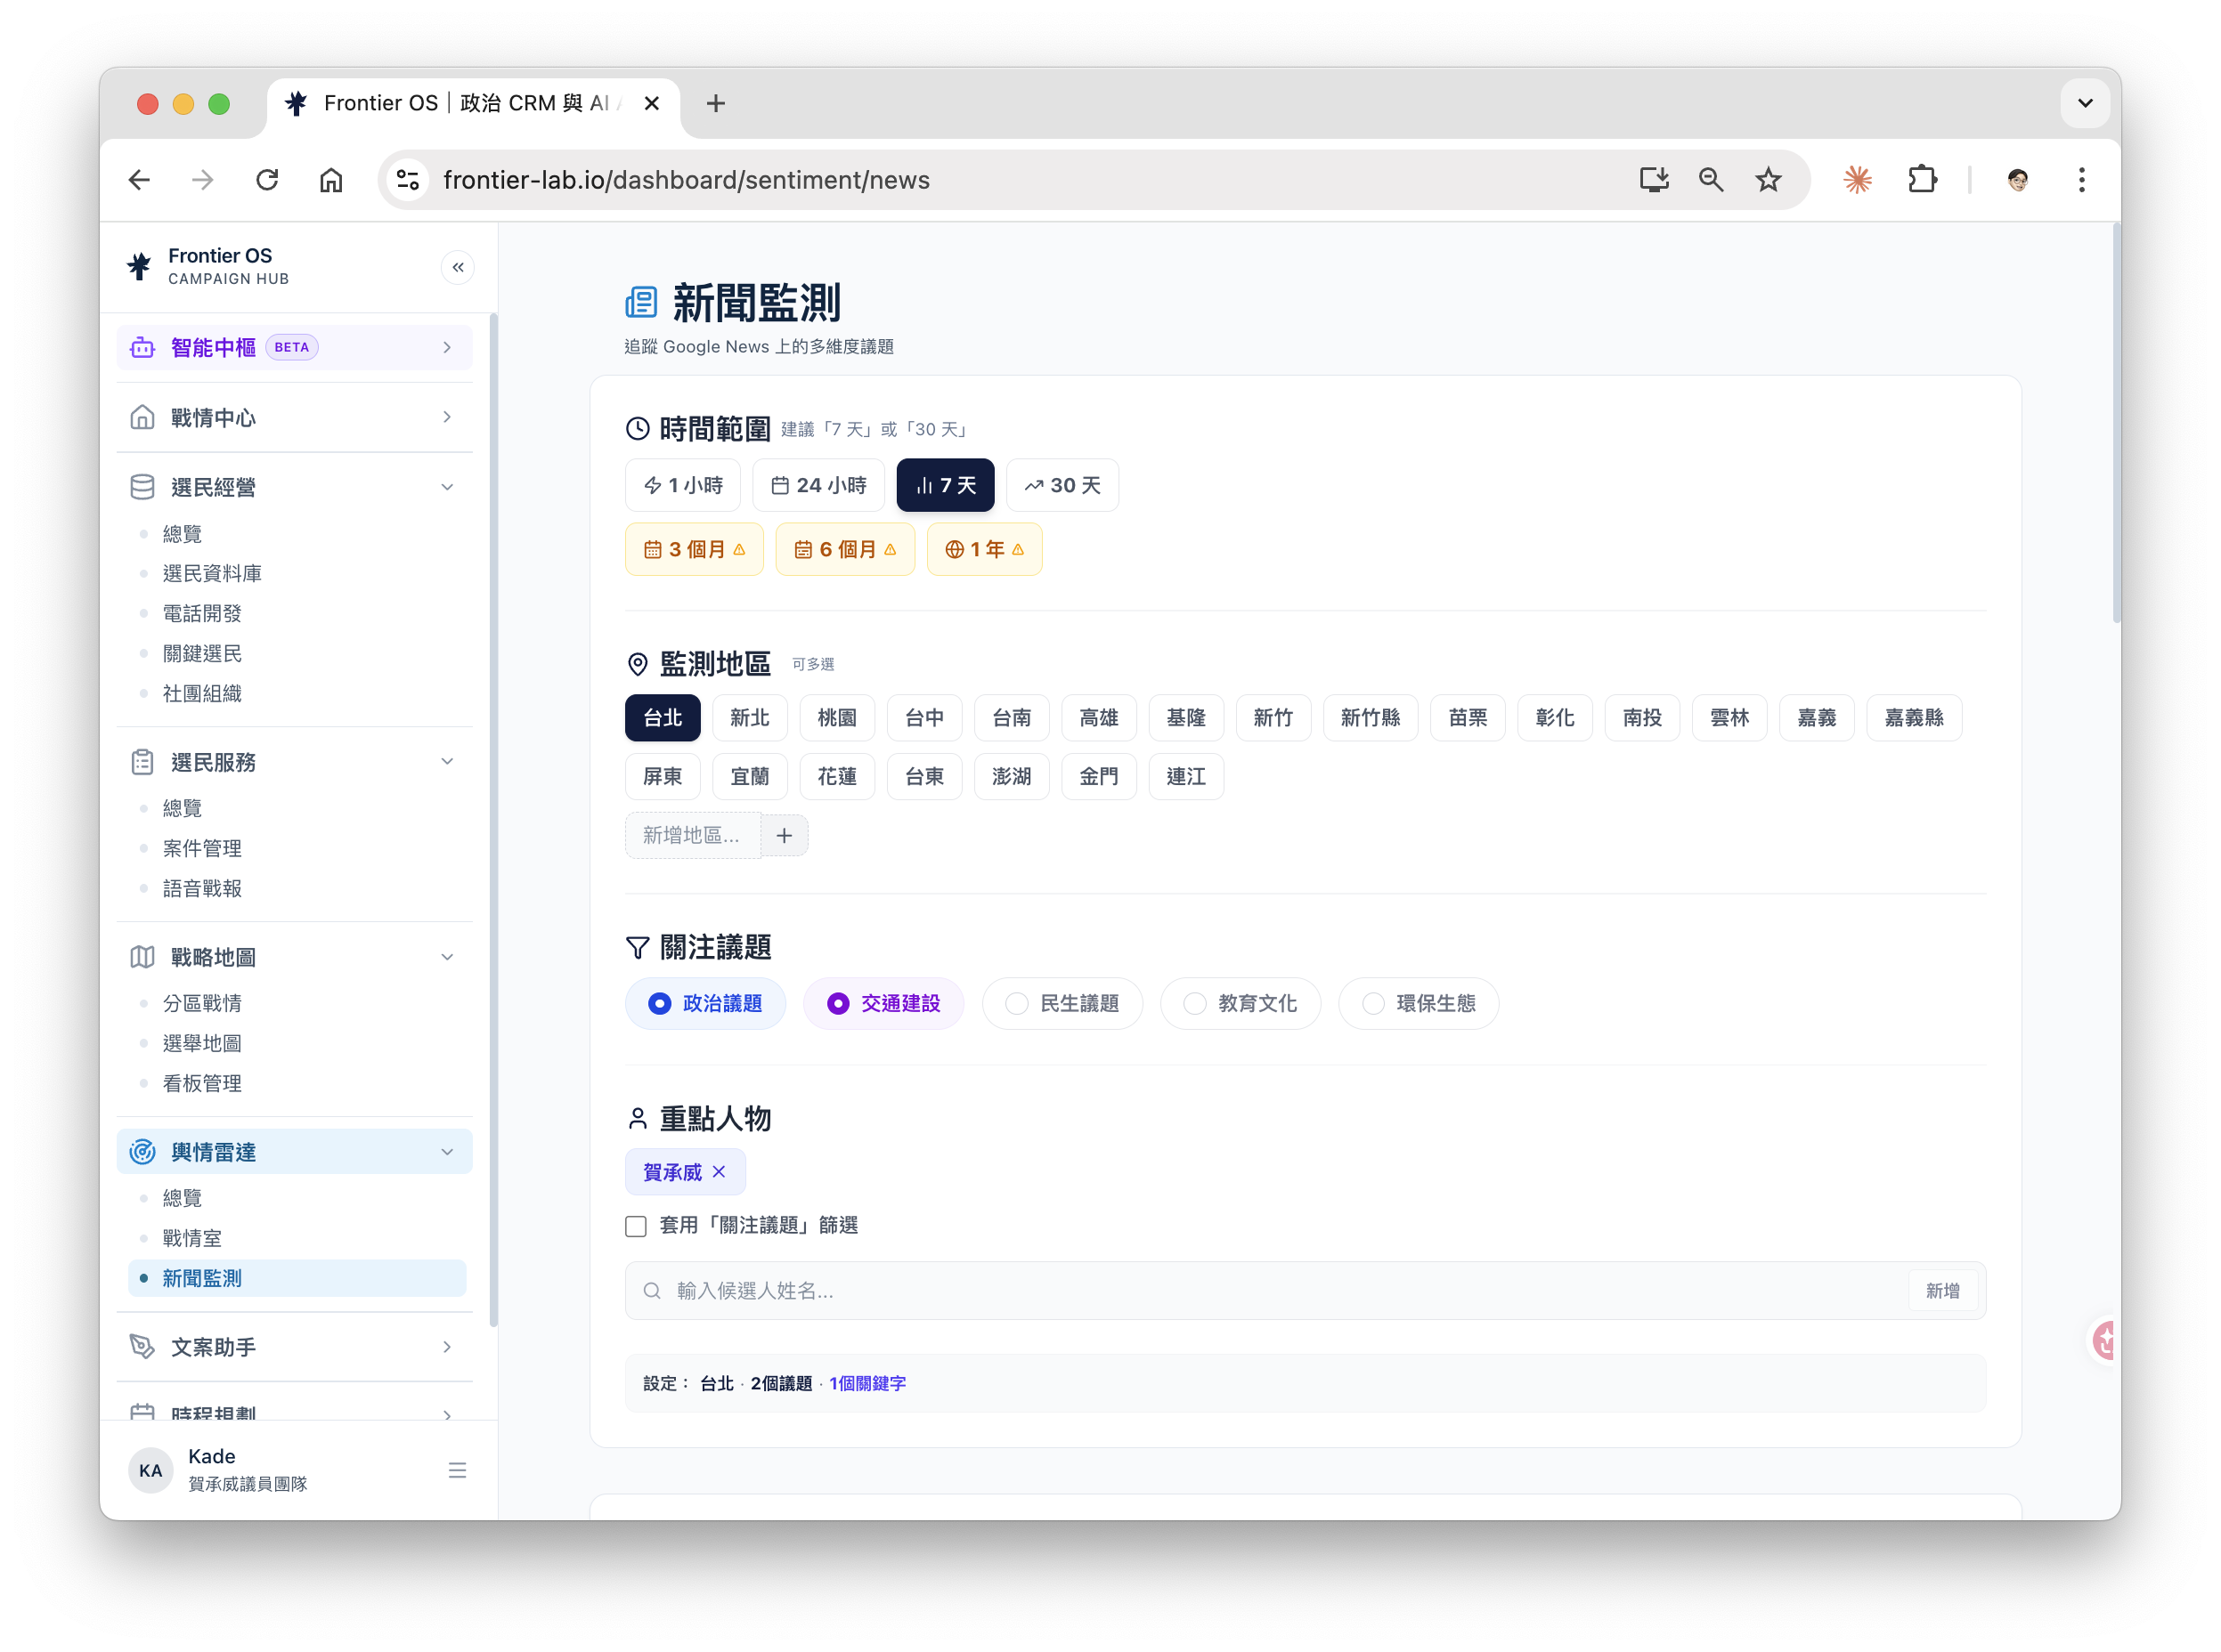Select 環保生態 topic
Screen dimensions: 2221x1652
click(x=1419, y=1003)
